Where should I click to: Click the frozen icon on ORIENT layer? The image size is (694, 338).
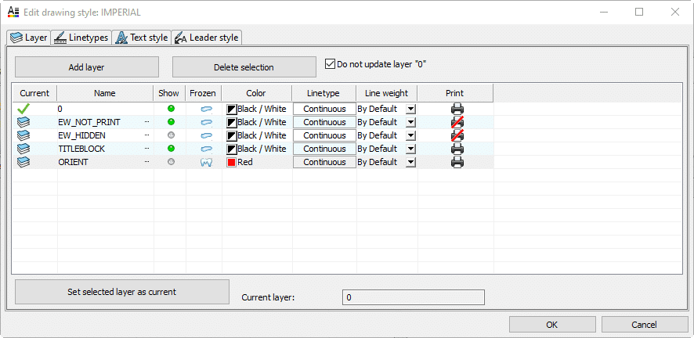pyautogui.click(x=207, y=162)
